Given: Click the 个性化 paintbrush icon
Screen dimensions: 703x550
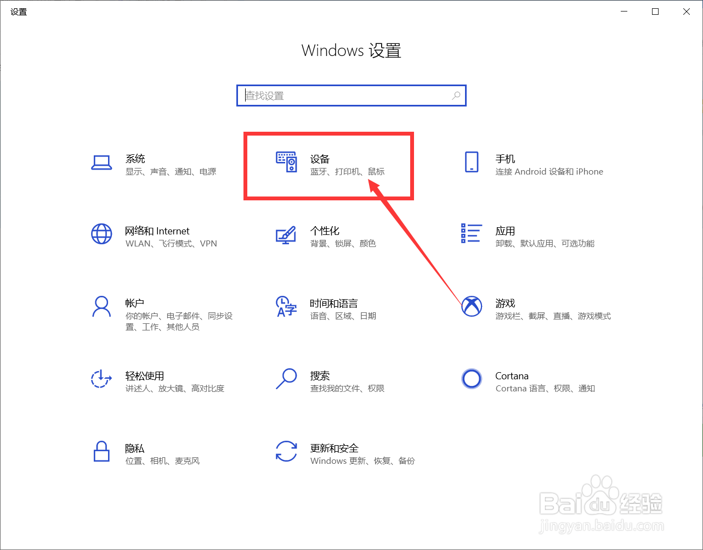Looking at the screenshot, I should point(286,235).
